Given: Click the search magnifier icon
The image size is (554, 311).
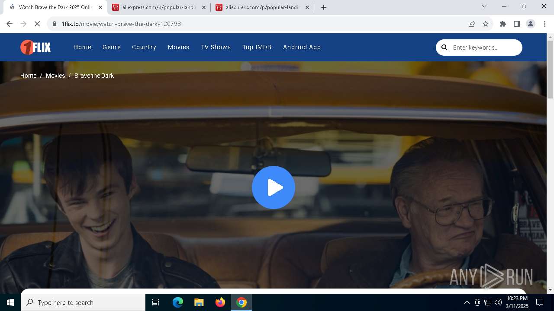Looking at the screenshot, I should click(444, 48).
